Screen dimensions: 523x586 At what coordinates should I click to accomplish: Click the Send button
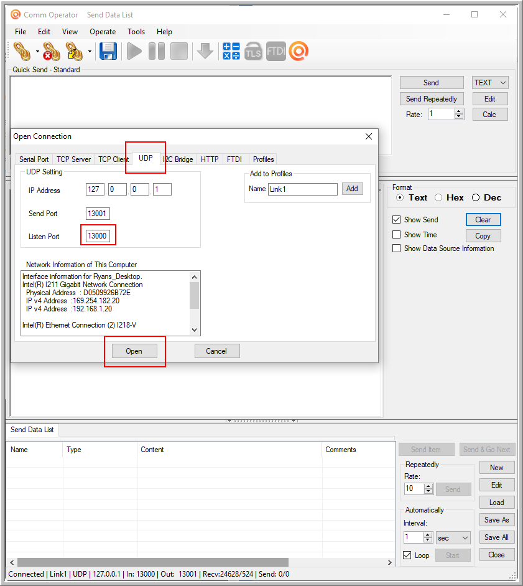click(x=432, y=83)
